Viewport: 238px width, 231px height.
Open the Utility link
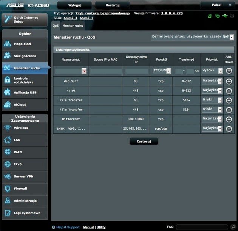point(101,227)
